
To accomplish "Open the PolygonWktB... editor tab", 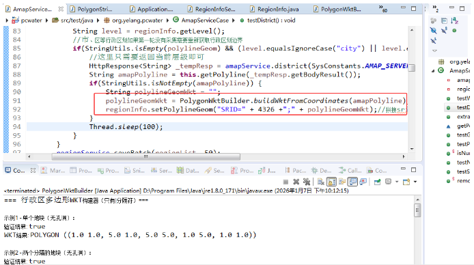I will (337, 10).
